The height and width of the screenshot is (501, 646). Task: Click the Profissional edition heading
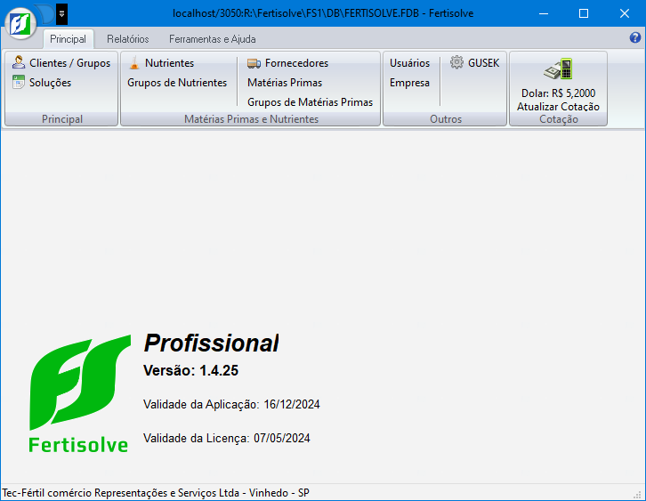coord(212,343)
